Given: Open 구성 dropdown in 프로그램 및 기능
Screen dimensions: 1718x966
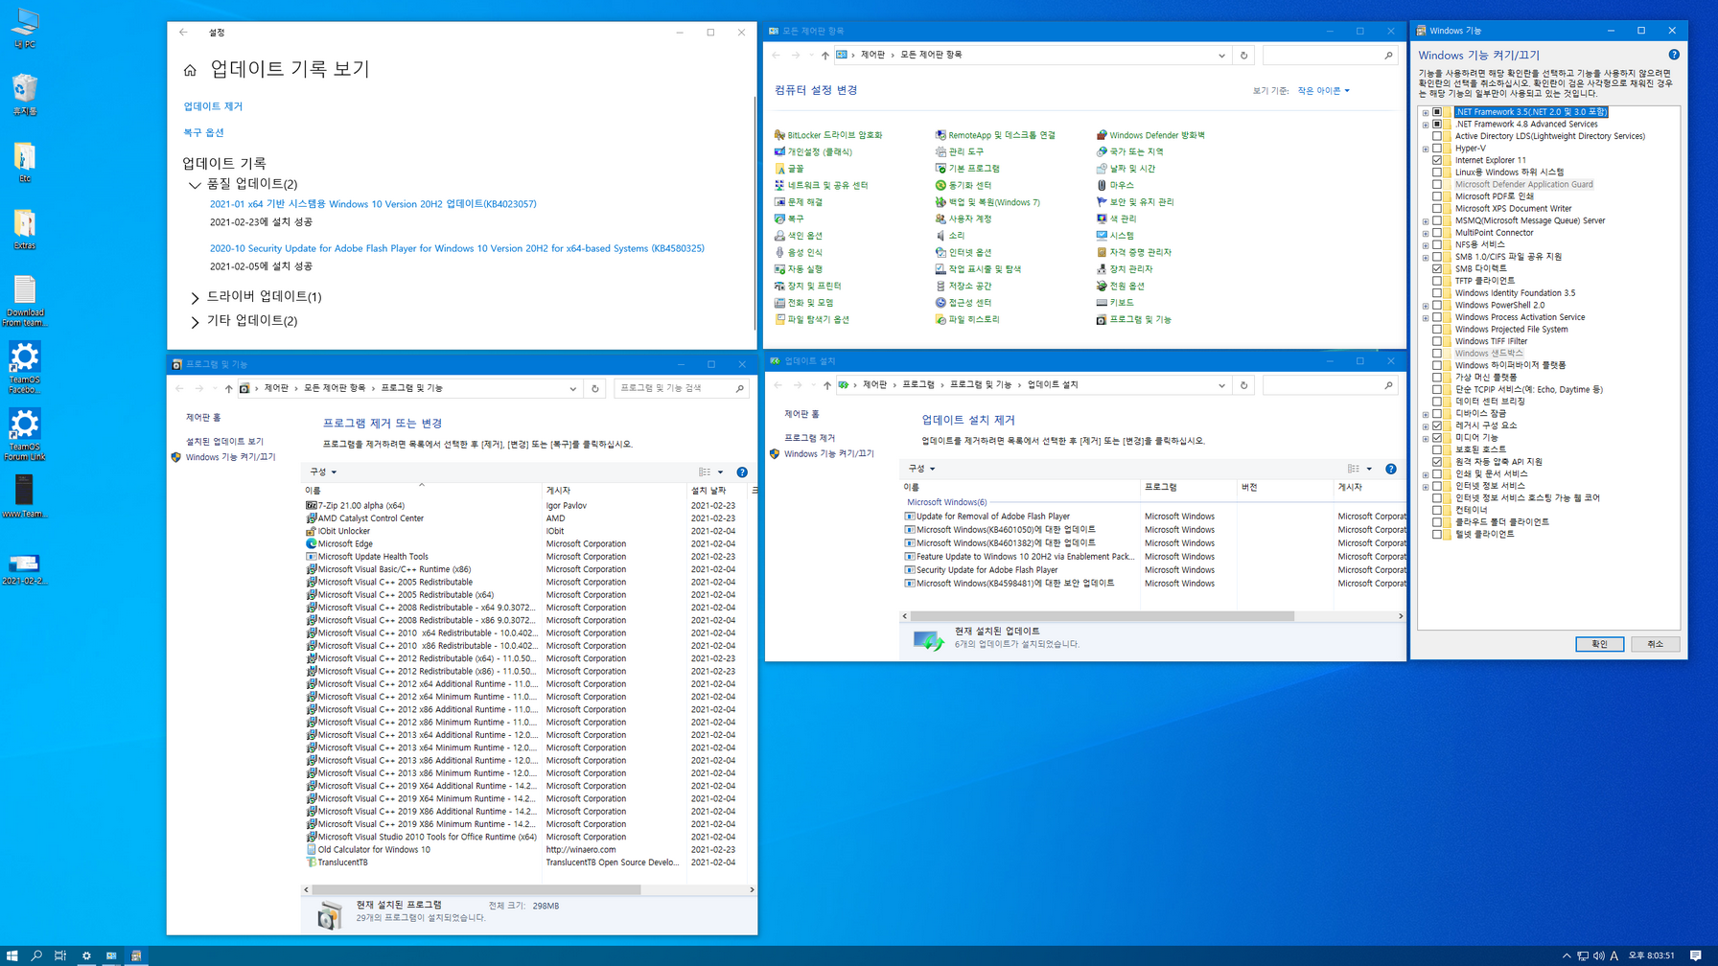Looking at the screenshot, I should (x=323, y=471).
